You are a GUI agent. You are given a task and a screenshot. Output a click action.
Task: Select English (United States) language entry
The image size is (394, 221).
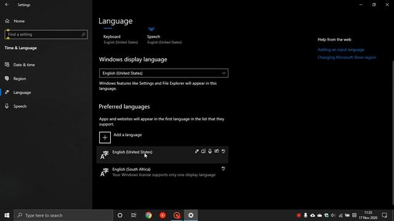point(163,155)
